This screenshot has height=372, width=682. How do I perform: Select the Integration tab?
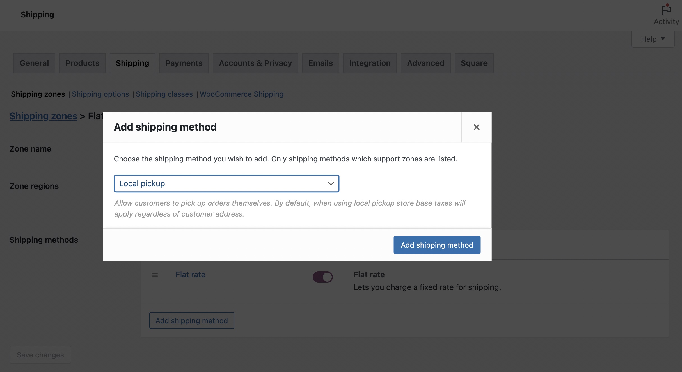pyautogui.click(x=370, y=63)
